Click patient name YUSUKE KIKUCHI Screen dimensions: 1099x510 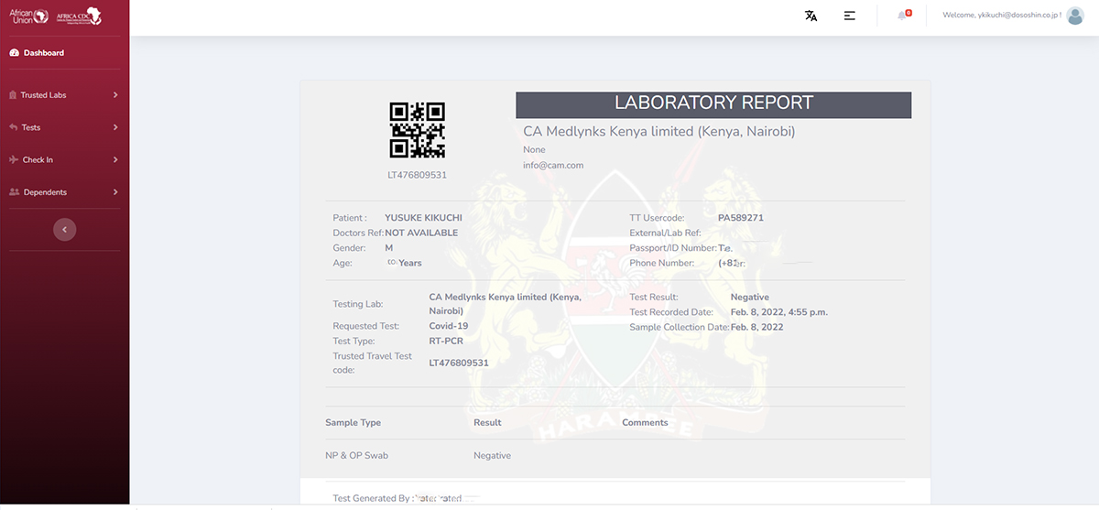[x=423, y=218]
